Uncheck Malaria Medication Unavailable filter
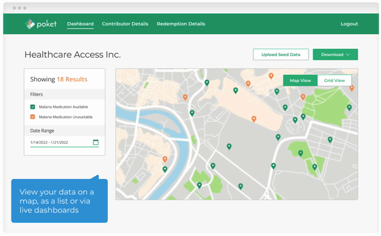Screen dimensions: 381x236 (x=32, y=117)
